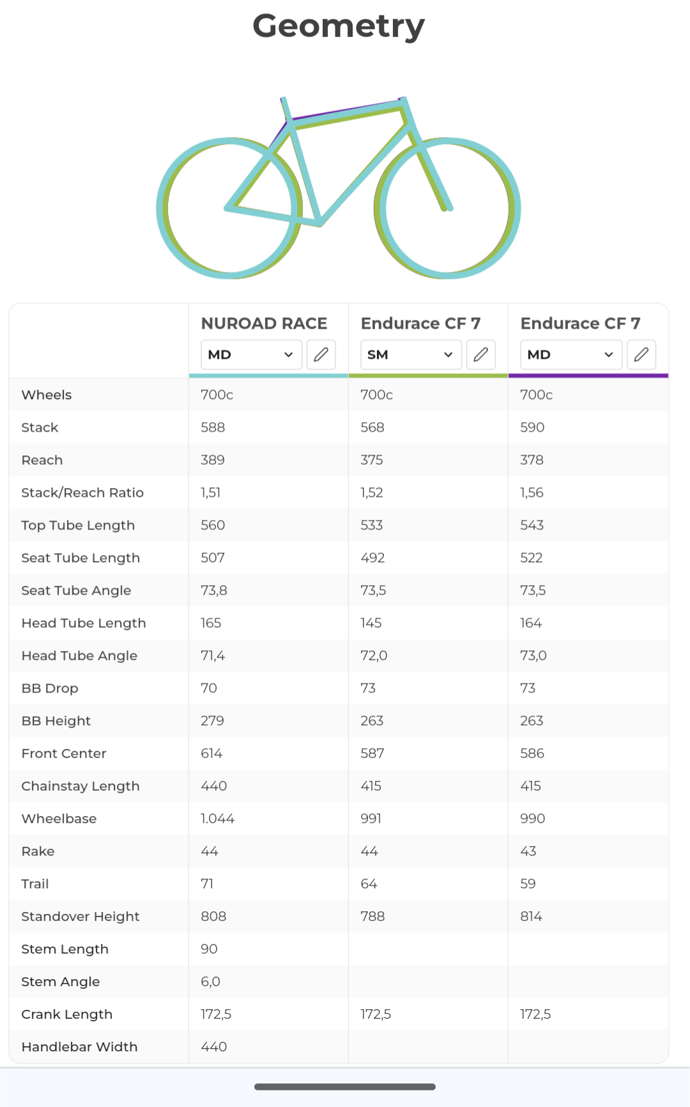Click the Handlebar Width row label
The image size is (690, 1107).
coord(79,1047)
